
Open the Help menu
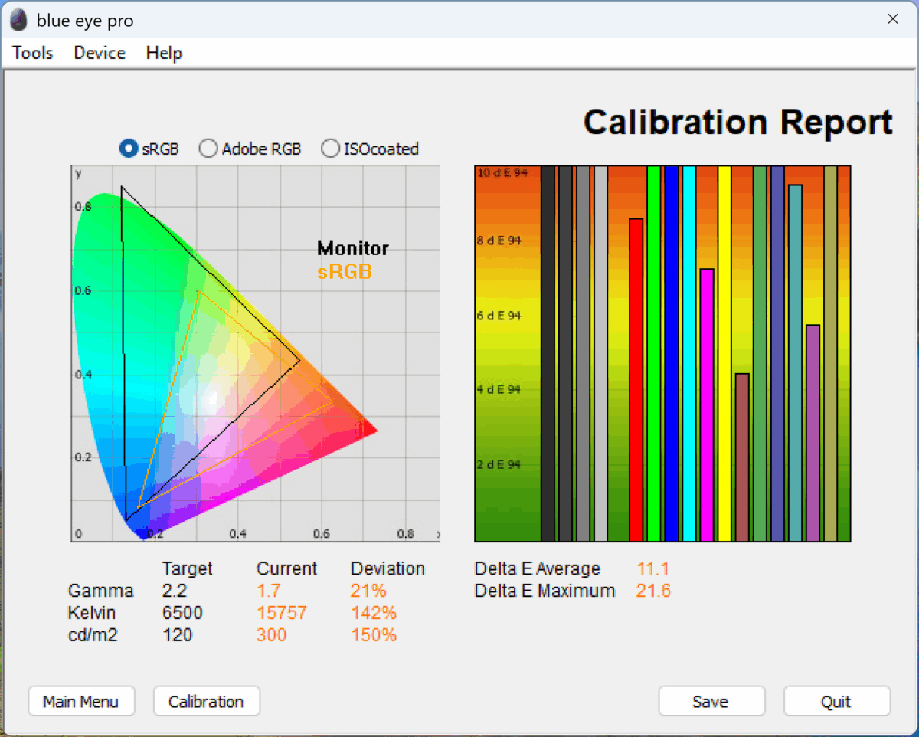click(163, 53)
